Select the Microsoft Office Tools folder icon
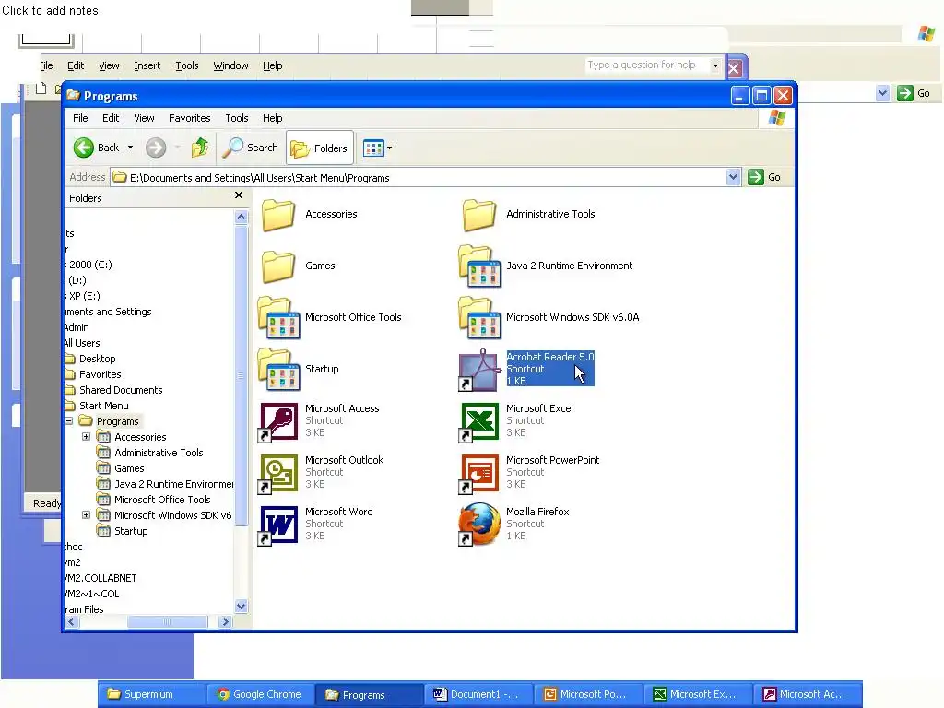The width and height of the screenshot is (944, 708). [x=278, y=318]
